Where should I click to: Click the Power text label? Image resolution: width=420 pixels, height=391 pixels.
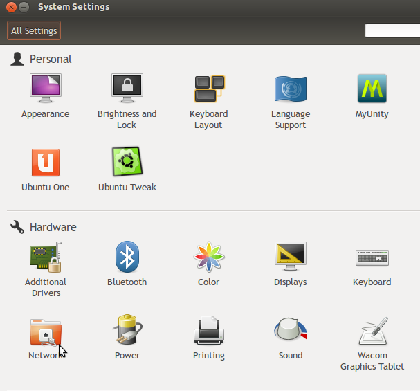coord(127,356)
